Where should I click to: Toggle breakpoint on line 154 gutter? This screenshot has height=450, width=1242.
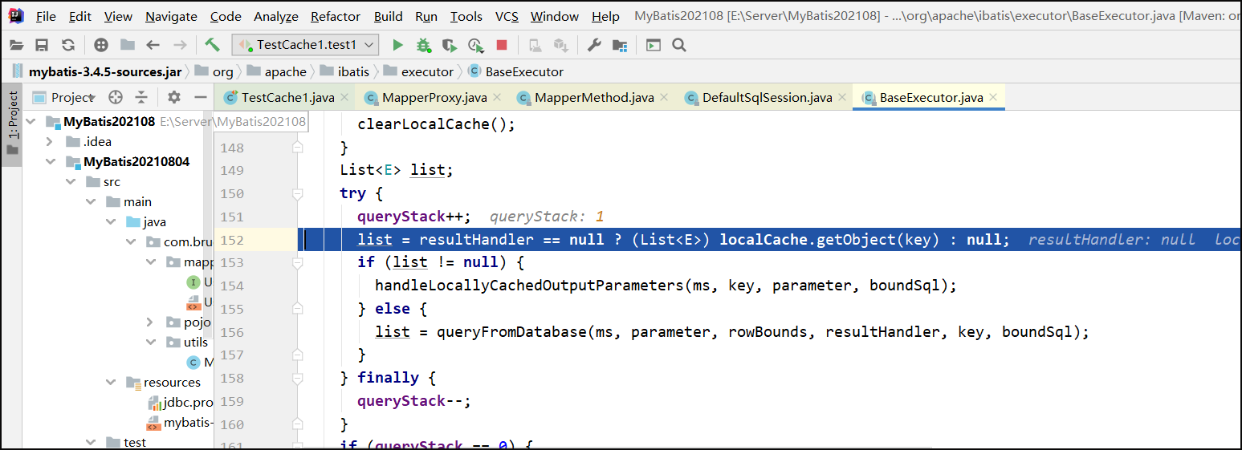click(273, 286)
